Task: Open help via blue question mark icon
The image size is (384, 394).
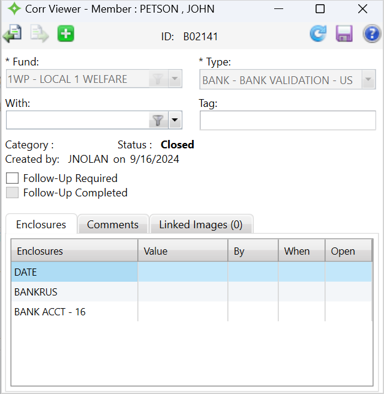Action: pos(372,34)
